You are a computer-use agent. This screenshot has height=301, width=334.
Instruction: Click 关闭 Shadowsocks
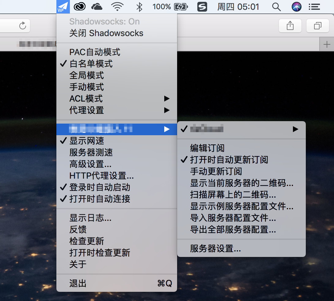coord(117,33)
